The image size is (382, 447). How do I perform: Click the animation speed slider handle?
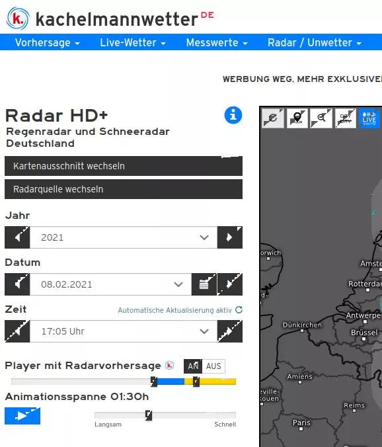149,415
